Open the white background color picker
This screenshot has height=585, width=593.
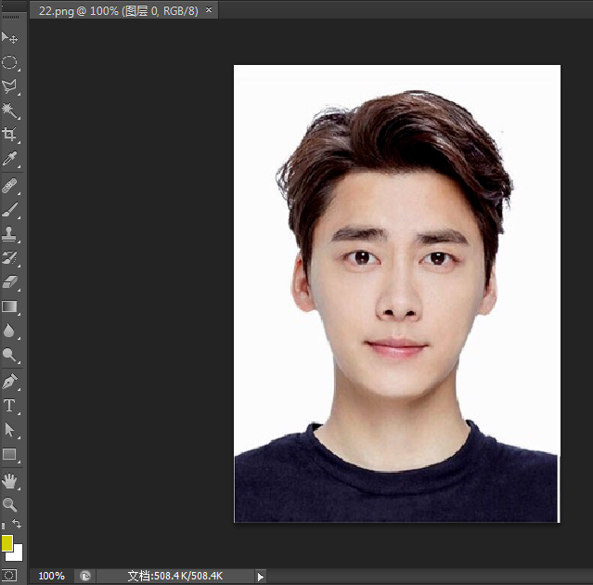18,554
